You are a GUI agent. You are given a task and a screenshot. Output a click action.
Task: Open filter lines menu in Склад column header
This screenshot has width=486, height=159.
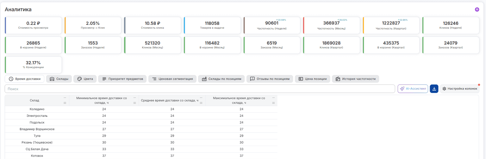(65, 103)
